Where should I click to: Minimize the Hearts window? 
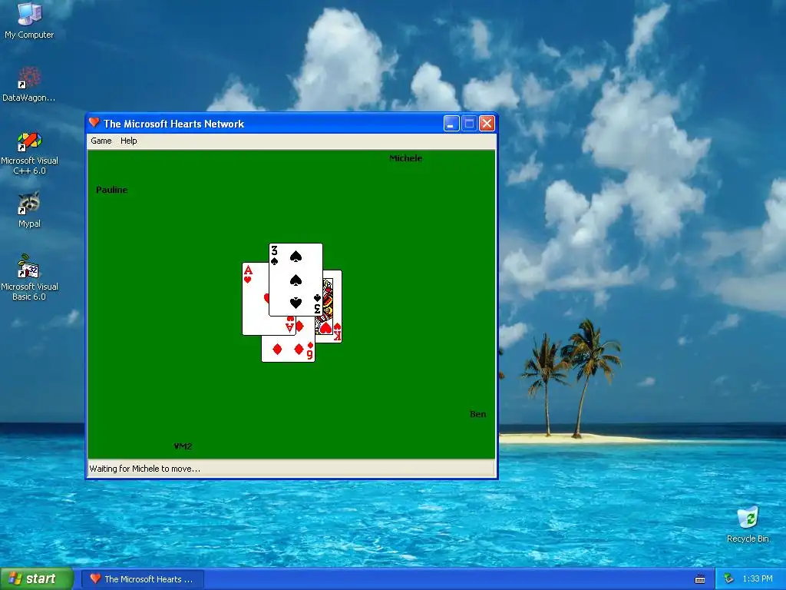click(451, 124)
